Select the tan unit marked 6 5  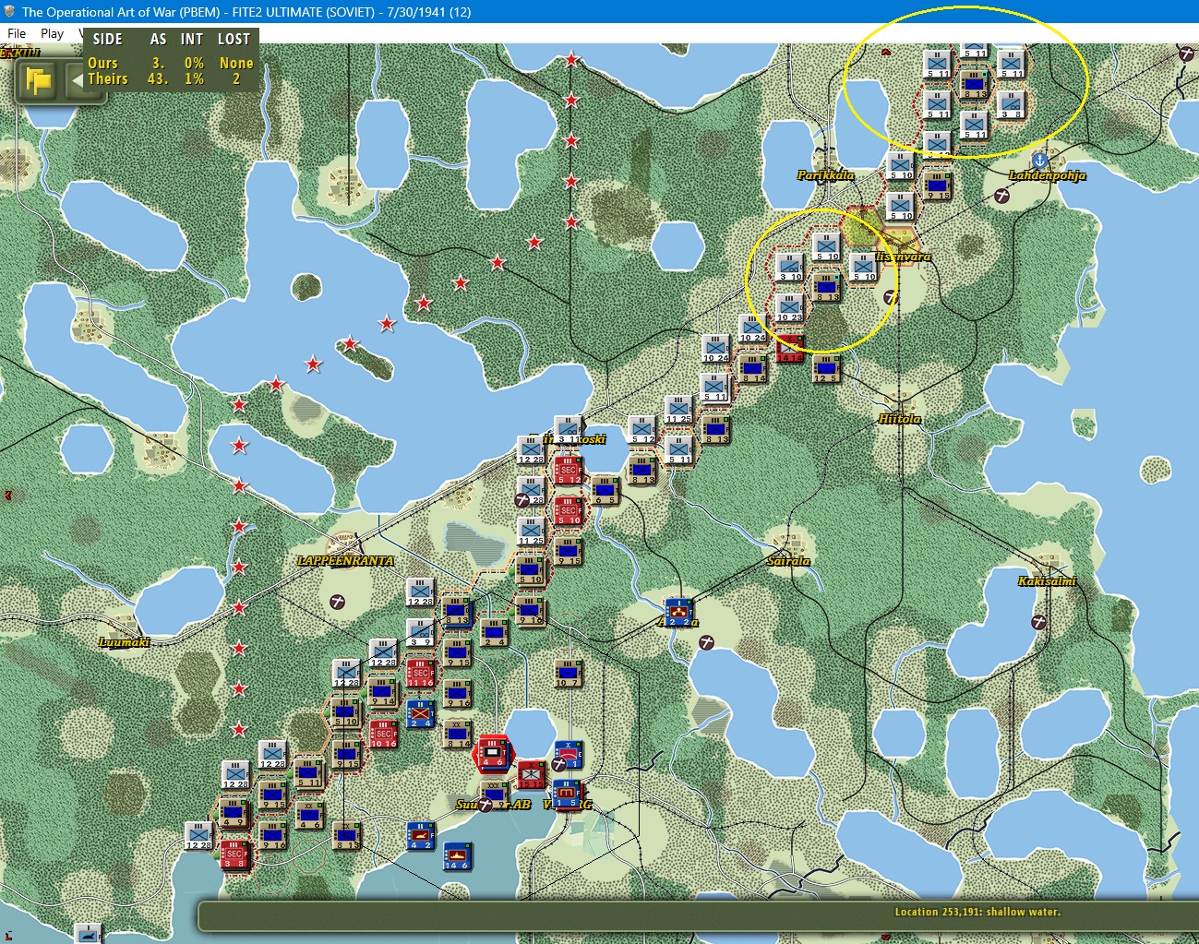point(605,490)
